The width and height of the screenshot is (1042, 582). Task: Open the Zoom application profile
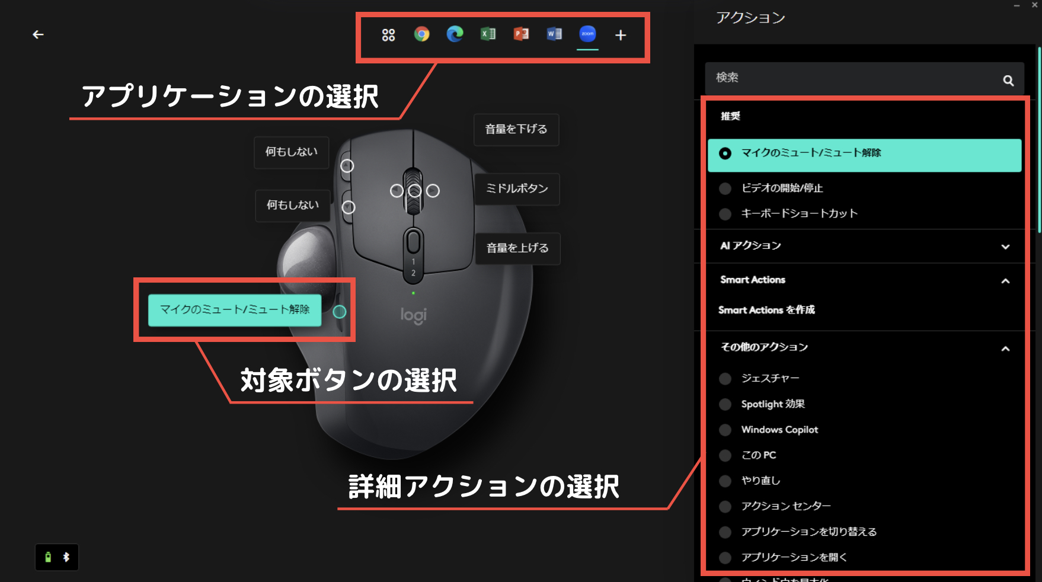(587, 35)
